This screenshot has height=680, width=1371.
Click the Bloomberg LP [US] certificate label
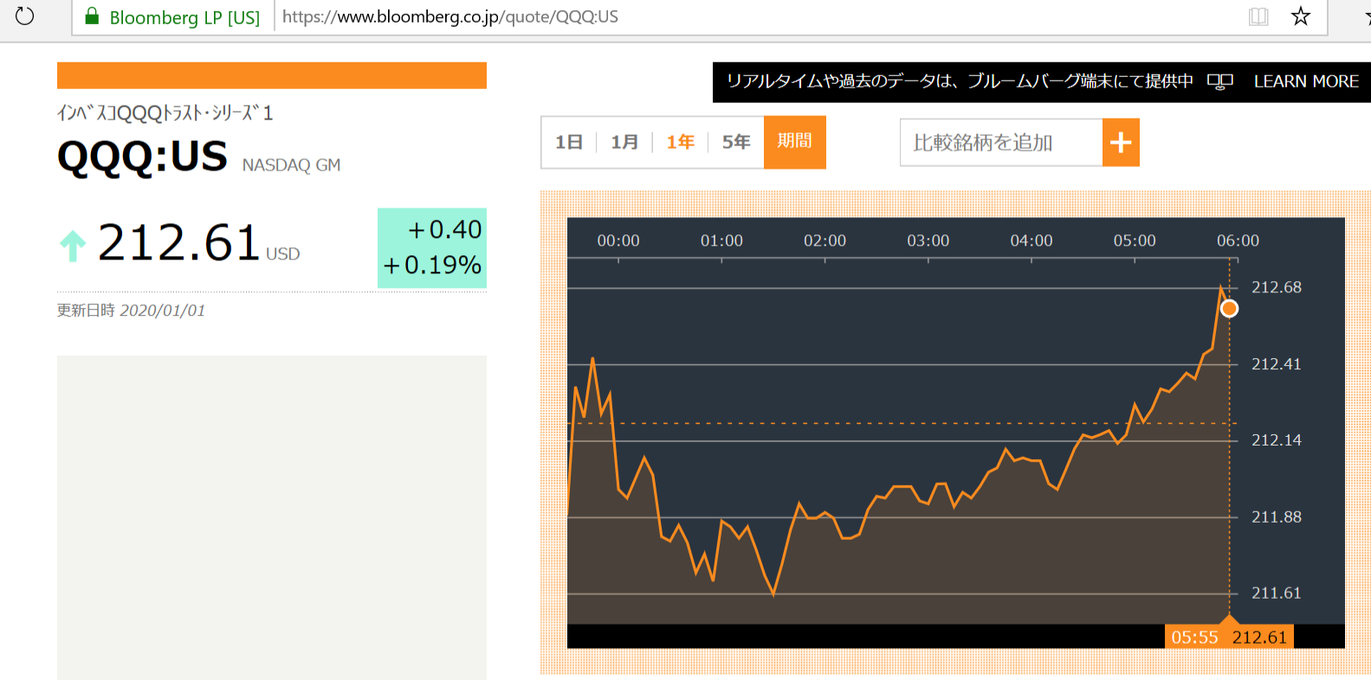pos(184,17)
